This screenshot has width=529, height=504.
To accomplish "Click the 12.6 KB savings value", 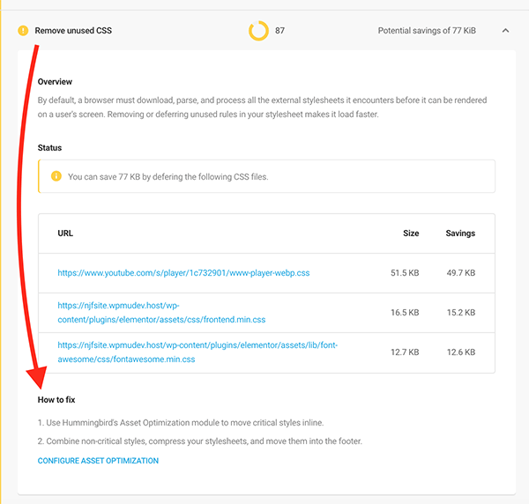I will click(460, 352).
